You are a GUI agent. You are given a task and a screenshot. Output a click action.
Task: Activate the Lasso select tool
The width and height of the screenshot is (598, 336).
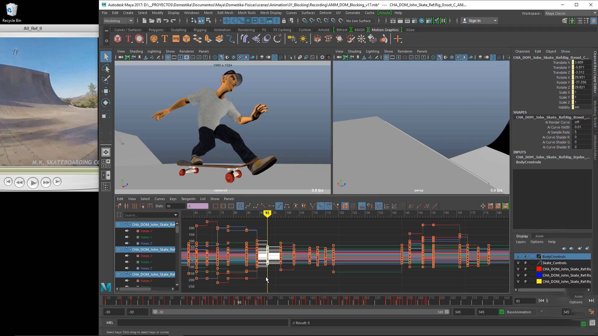pos(106,68)
